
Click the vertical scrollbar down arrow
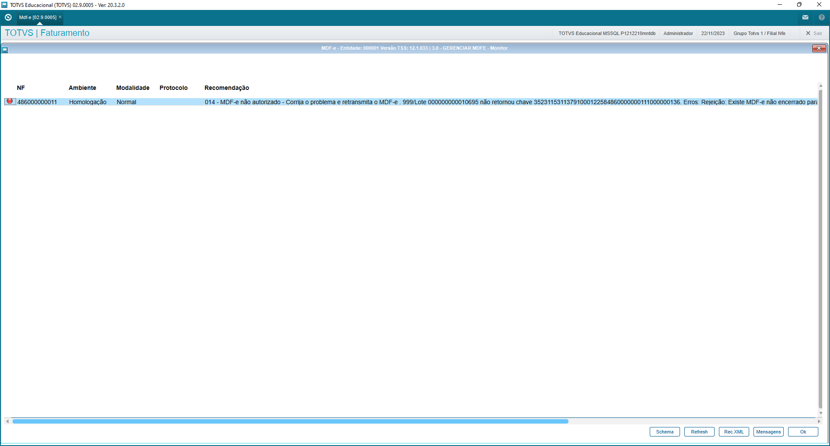pos(820,413)
